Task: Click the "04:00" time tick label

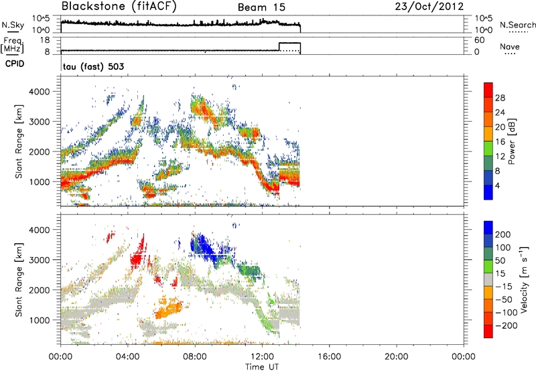Action: (x=127, y=357)
